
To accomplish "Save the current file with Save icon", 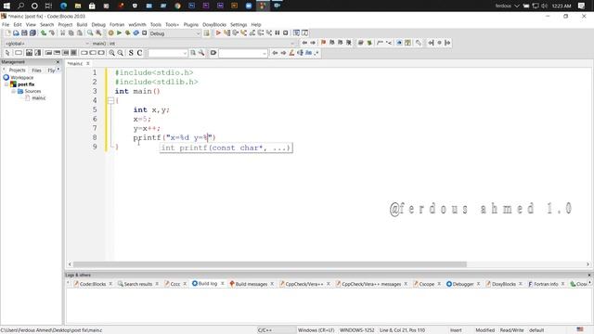I will tap(24, 33).
